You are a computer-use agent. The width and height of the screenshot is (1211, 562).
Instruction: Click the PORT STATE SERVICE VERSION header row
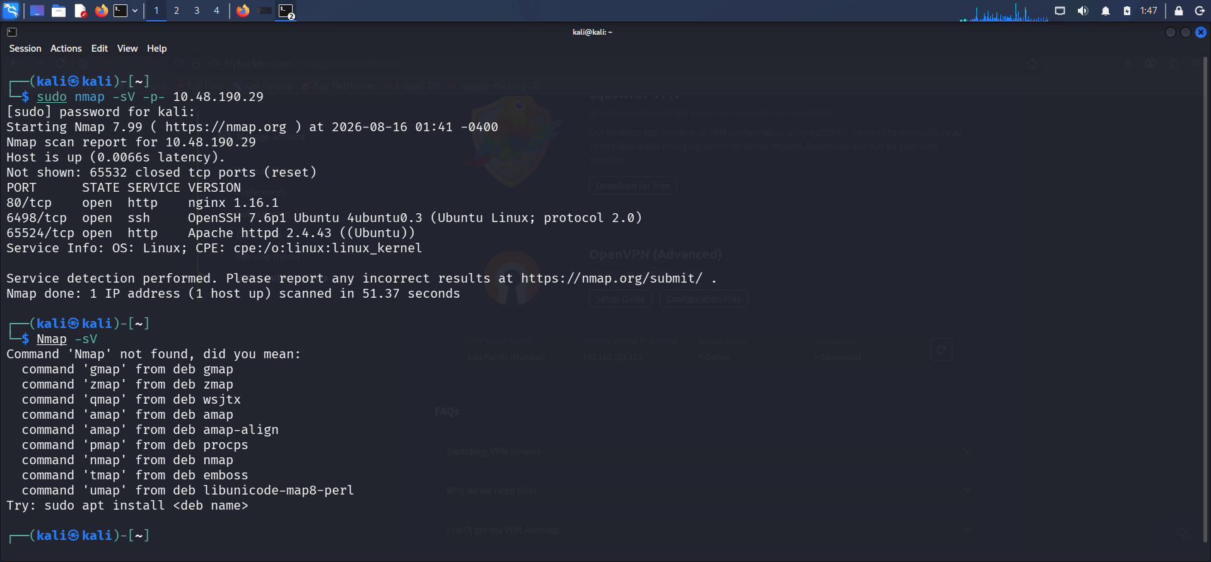(124, 187)
